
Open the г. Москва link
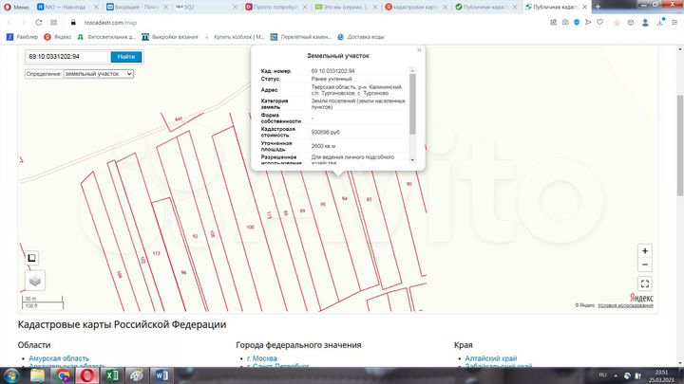pyautogui.click(x=262, y=358)
